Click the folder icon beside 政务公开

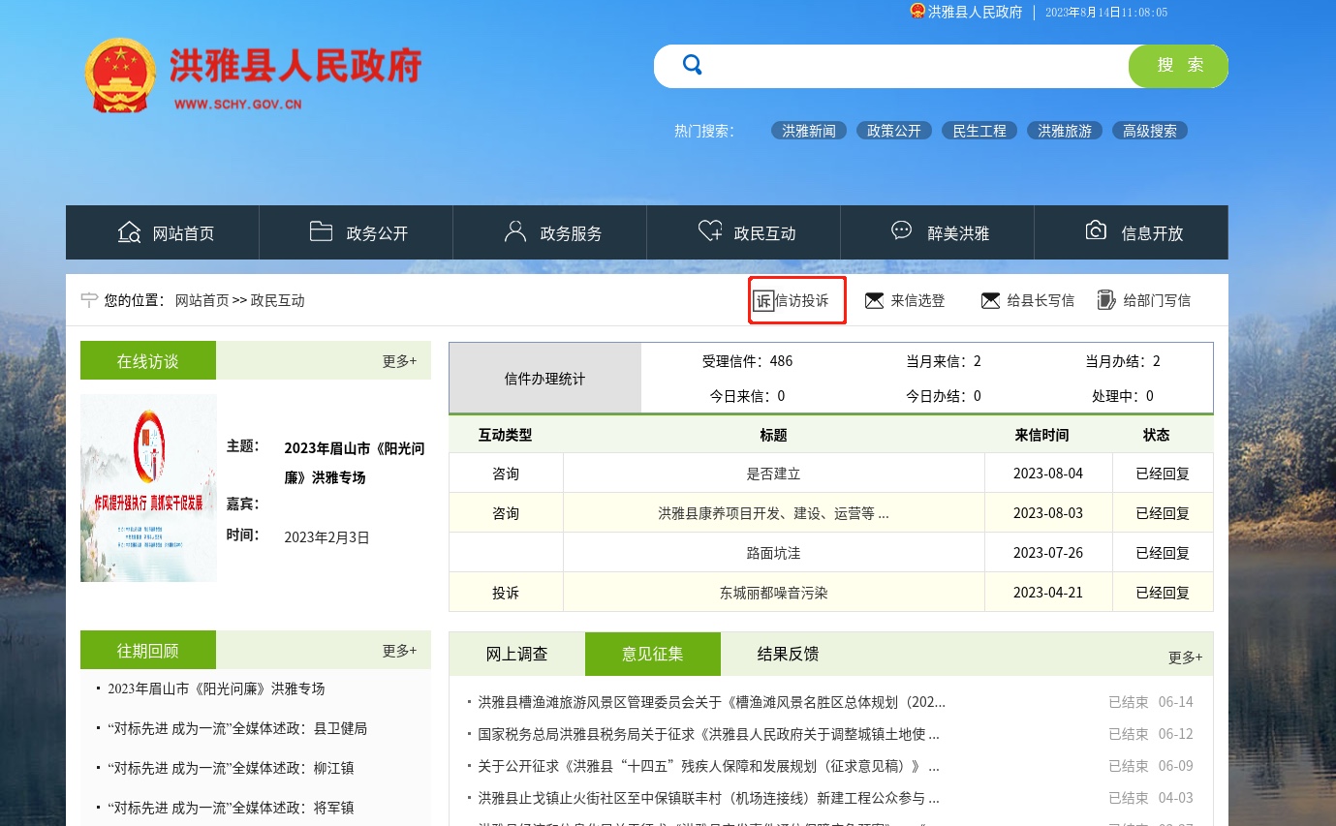pos(321,231)
